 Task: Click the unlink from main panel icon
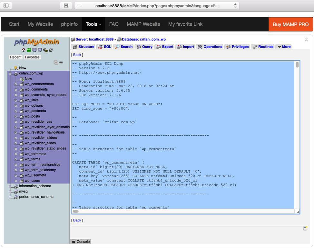click(61, 63)
